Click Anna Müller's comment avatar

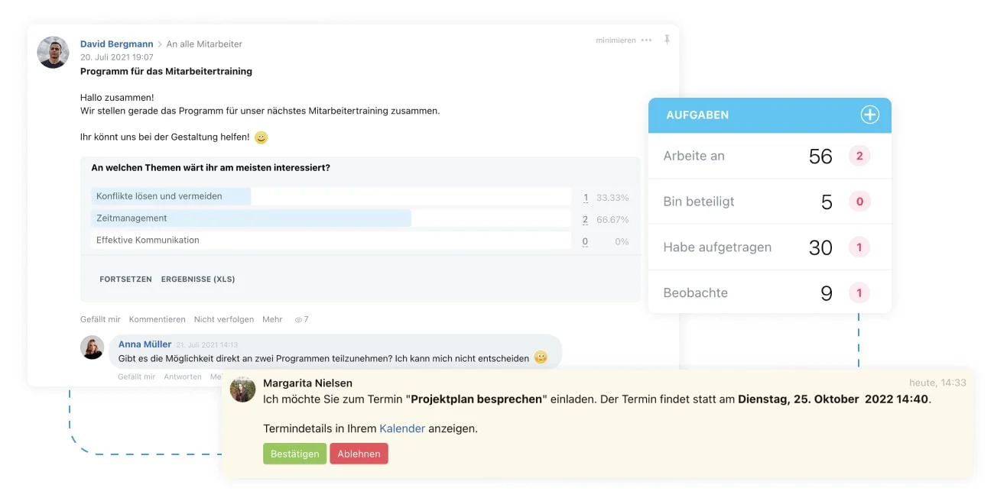(x=93, y=347)
